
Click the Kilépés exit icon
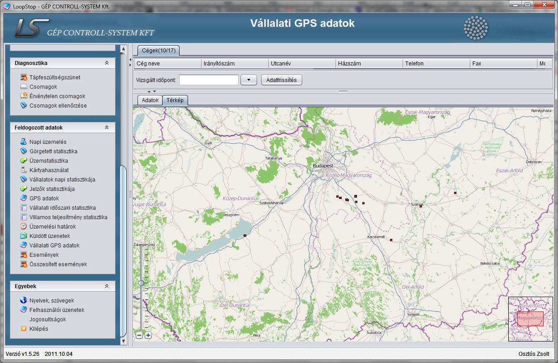click(24, 328)
